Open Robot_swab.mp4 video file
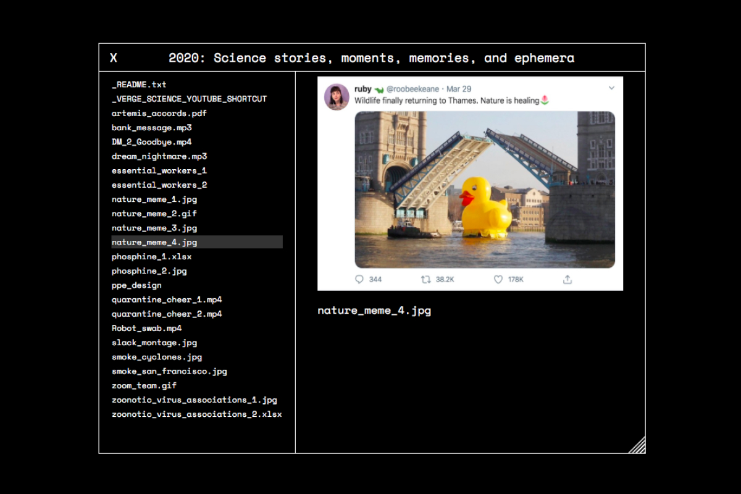 [x=146, y=328]
